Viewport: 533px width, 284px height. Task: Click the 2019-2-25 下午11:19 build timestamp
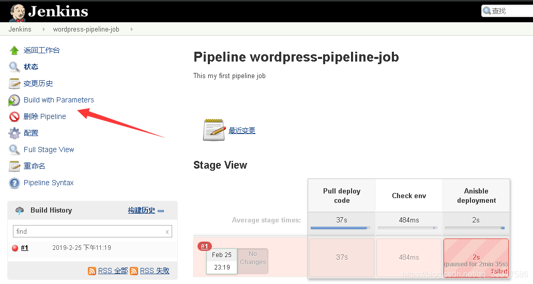82,248
